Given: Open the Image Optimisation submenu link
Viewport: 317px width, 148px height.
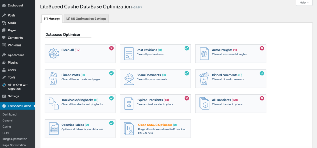Looking at the screenshot, I should (x=15, y=139).
